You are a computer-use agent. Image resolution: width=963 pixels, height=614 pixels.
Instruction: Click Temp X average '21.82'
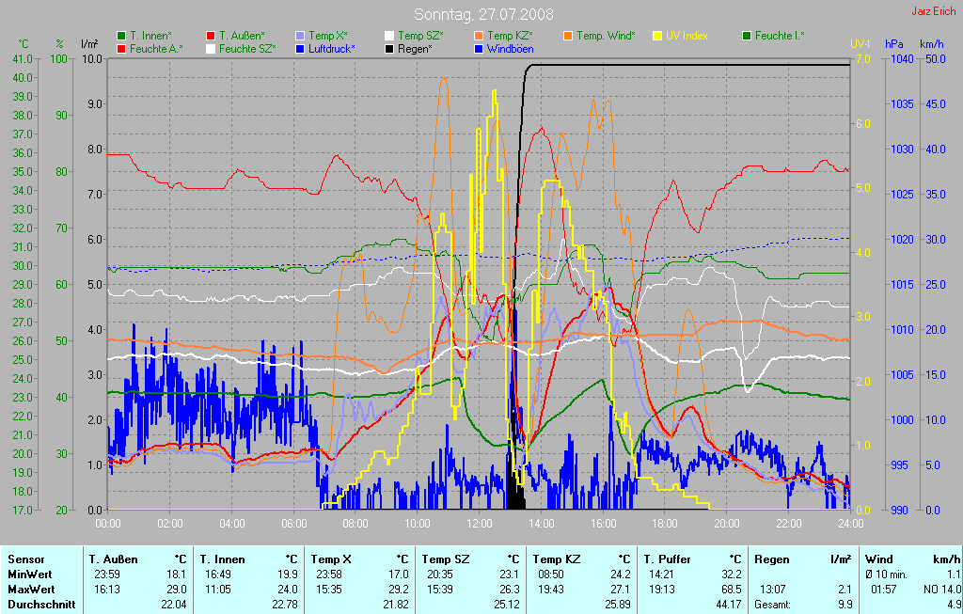click(x=396, y=605)
